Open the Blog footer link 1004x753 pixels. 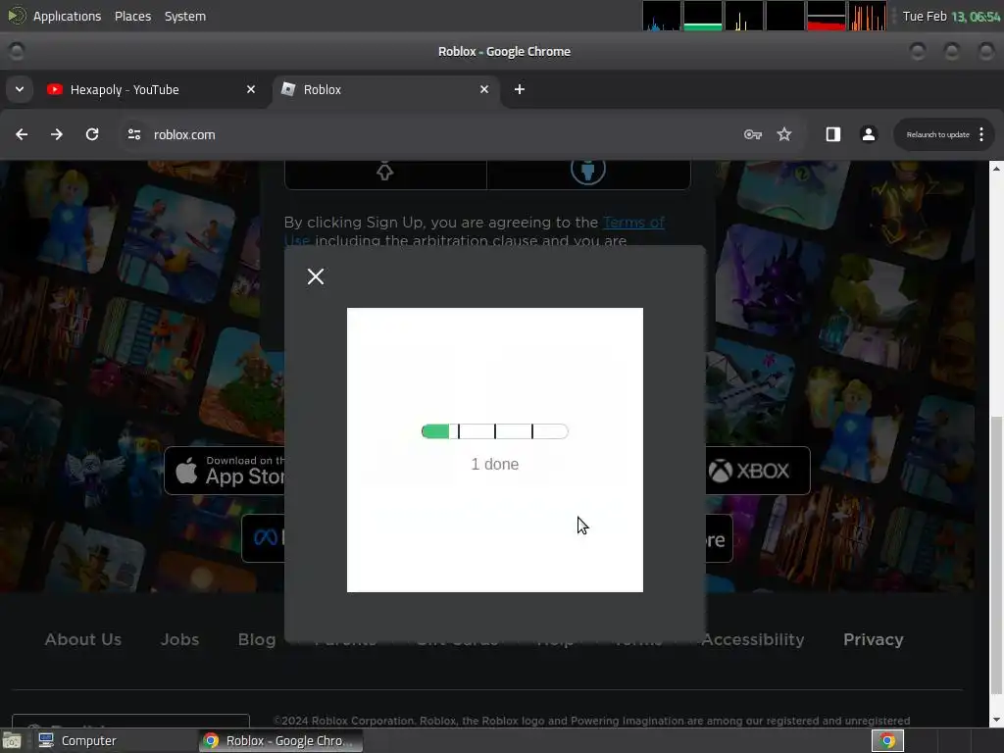point(257,639)
